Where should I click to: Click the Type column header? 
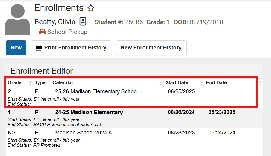[40, 83]
